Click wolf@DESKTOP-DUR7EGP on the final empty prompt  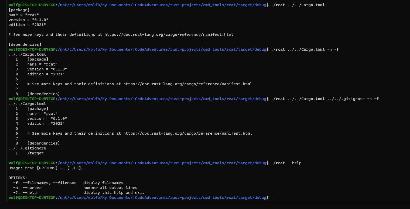[x=32, y=198]
